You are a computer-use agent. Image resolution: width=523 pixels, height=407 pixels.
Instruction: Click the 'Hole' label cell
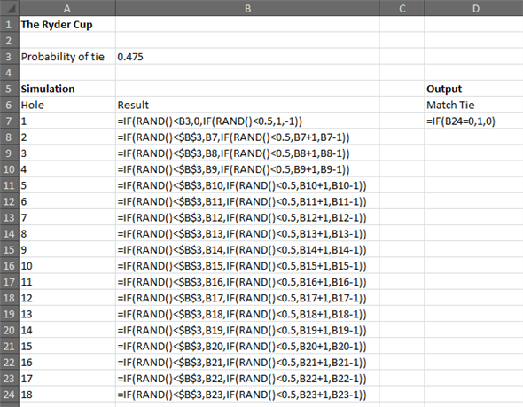pos(67,106)
